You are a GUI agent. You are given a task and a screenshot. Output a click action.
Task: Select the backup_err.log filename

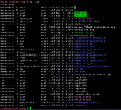click(x=84, y=30)
